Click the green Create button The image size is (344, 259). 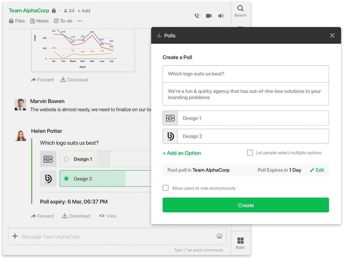coord(246,205)
